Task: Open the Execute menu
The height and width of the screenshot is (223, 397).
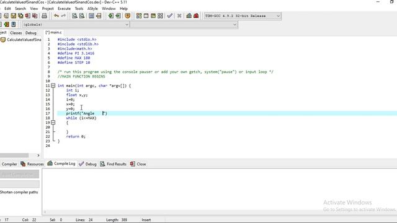Action: point(64,9)
